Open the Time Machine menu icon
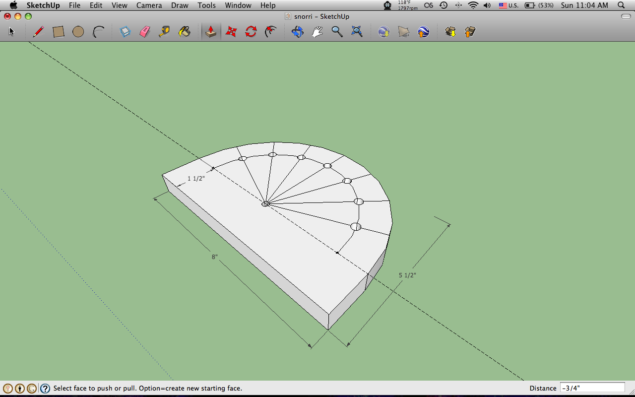Image resolution: width=635 pixels, height=397 pixels. 444,5
